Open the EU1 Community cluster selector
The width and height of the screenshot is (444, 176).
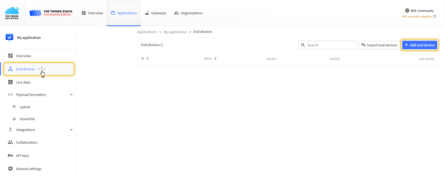click(419, 11)
